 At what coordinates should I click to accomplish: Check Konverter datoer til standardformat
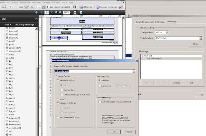click(99, 102)
